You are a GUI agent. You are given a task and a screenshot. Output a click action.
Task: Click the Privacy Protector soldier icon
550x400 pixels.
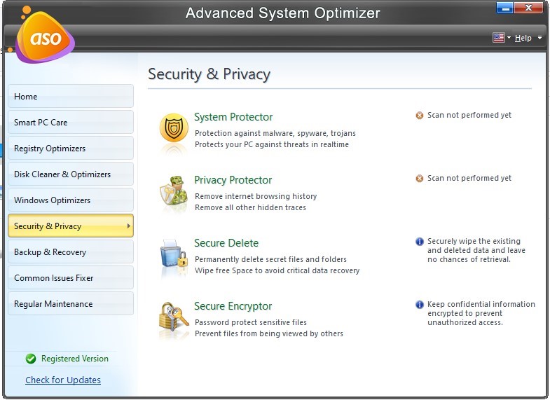174,191
